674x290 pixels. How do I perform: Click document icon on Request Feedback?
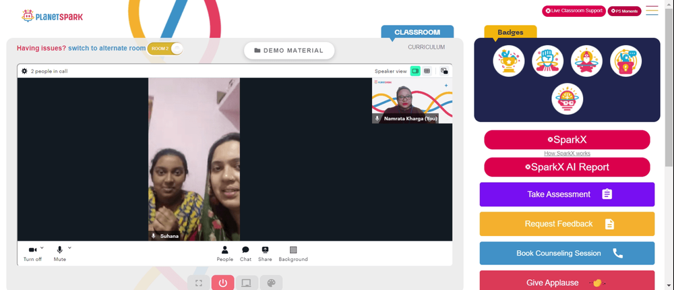(x=609, y=224)
